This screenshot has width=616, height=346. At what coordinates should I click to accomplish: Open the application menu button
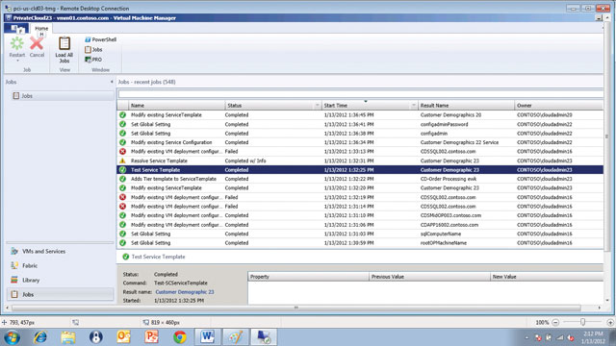click(16, 28)
